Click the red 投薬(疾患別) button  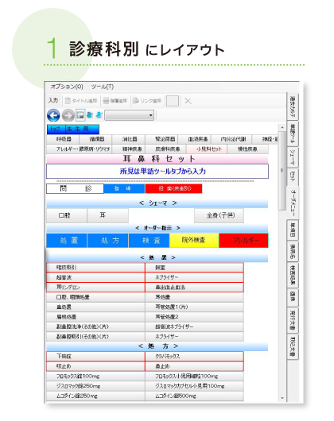coord(173,188)
